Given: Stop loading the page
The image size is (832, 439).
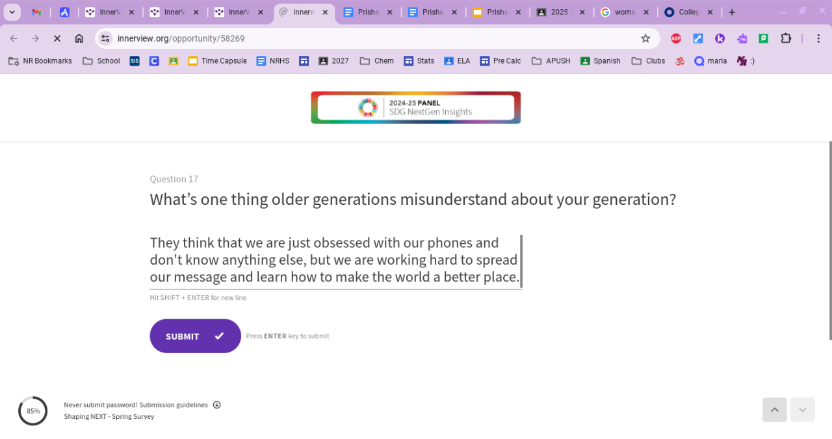Looking at the screenshot, I should [x=57, y=38].
